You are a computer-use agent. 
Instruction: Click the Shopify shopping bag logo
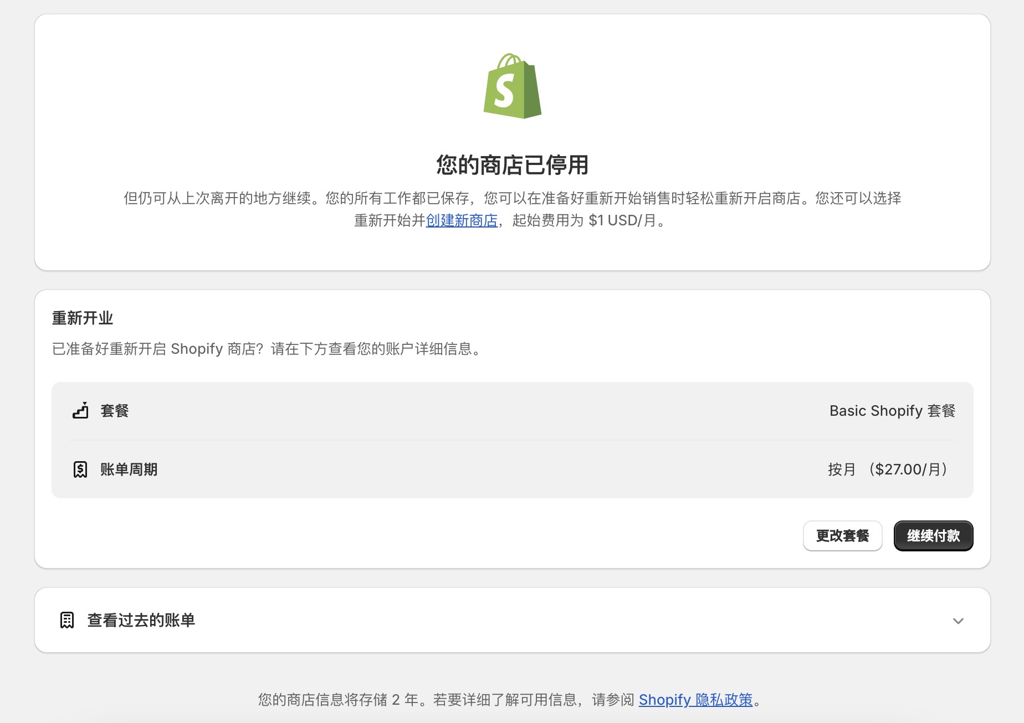(x=512, y=86)
